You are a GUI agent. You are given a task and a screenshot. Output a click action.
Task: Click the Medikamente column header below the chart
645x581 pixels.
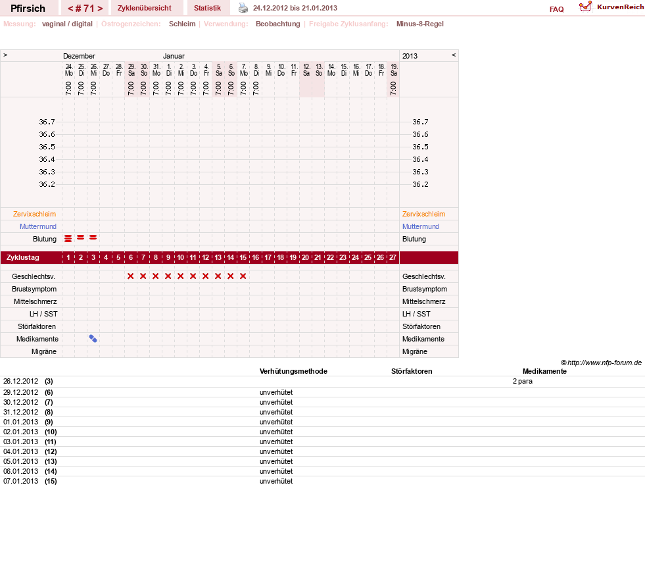tap(544, 371)
